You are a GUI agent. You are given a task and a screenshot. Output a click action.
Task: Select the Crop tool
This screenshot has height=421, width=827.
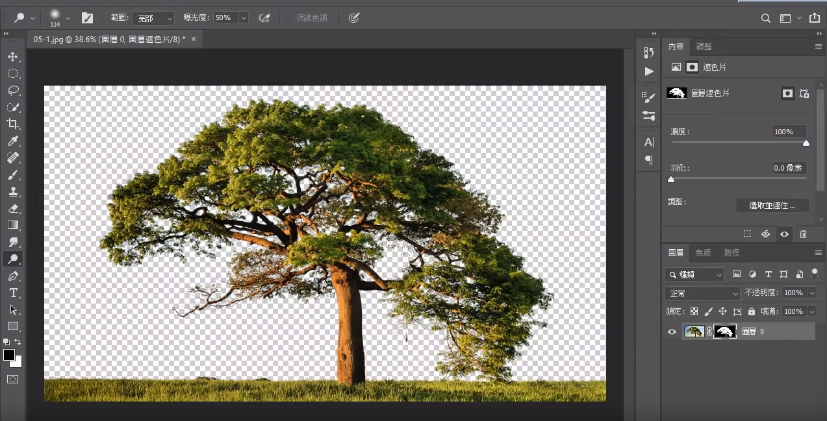(12, 124)
